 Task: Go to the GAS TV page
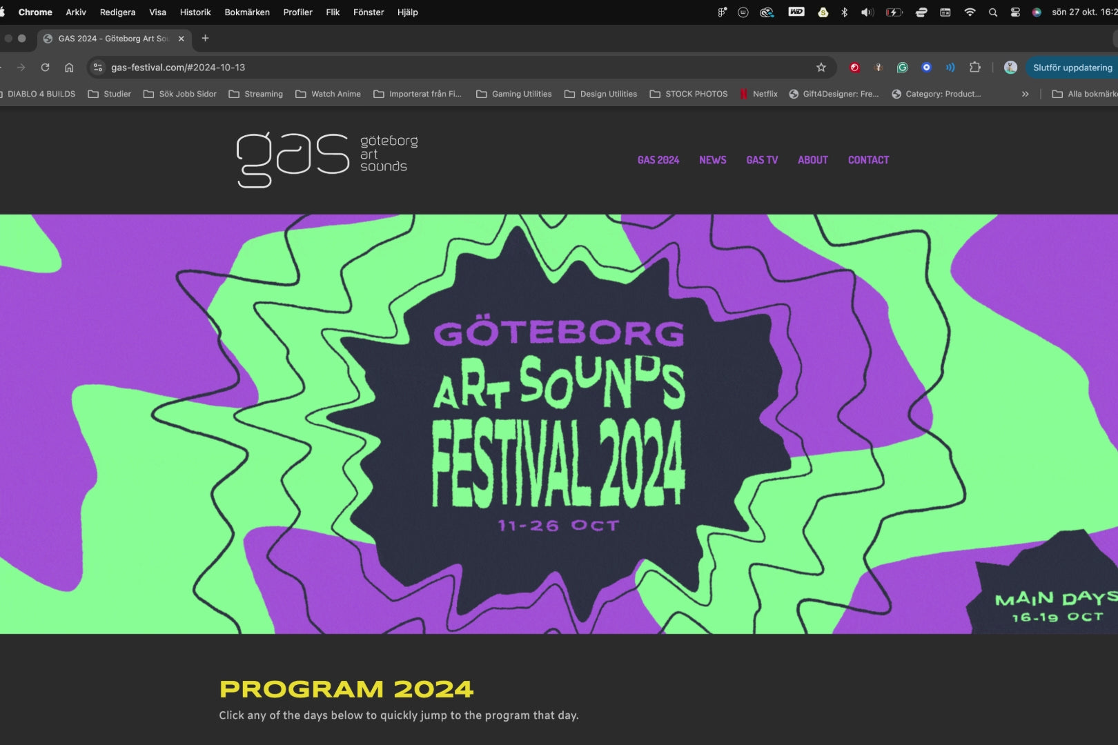point(762,160)
